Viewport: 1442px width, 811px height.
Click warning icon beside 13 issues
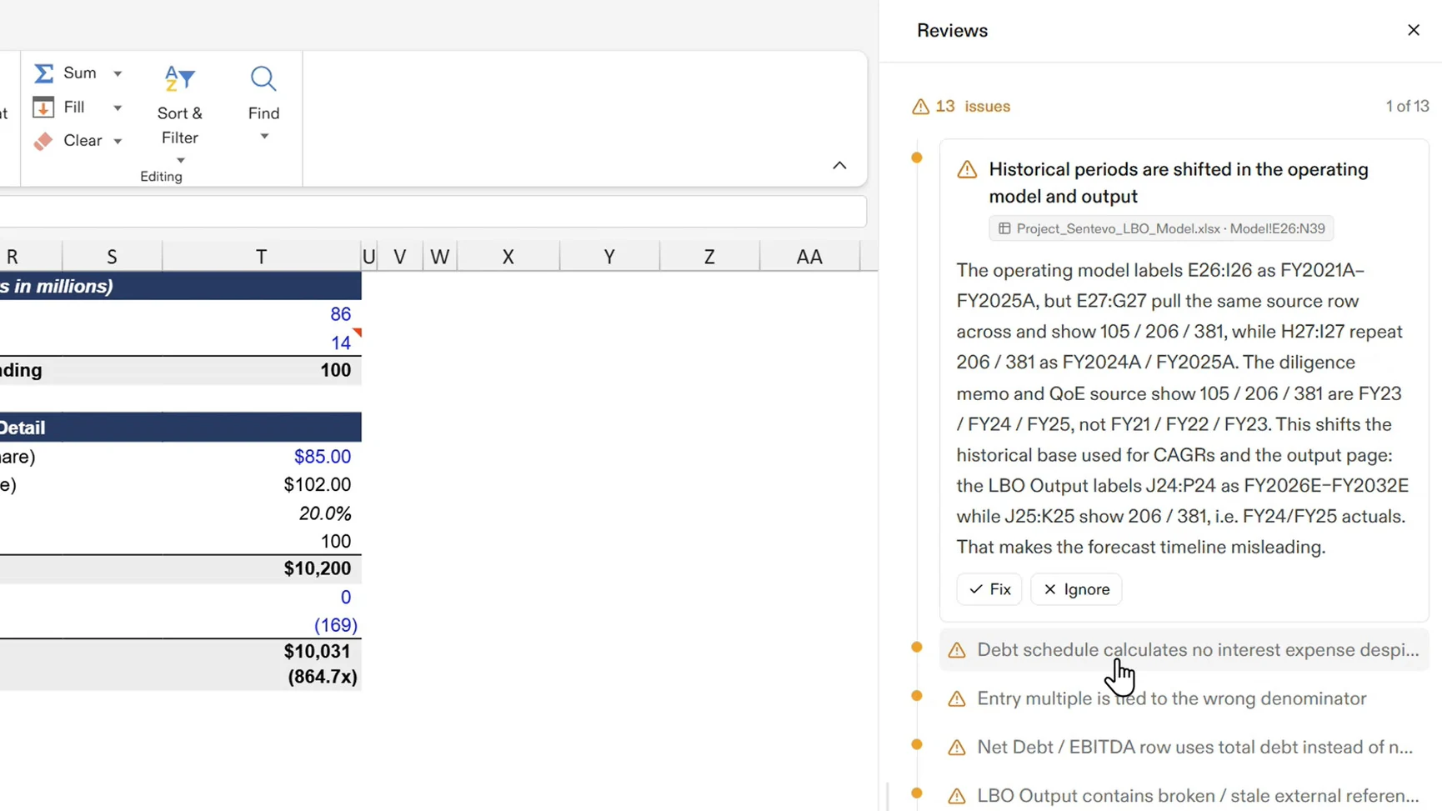(920, 107)
